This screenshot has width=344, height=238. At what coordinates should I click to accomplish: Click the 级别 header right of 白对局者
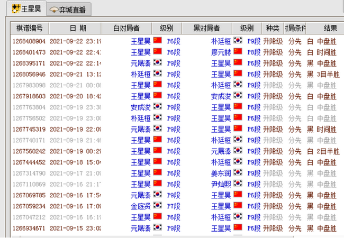pyautogui.click(x=167, y=28)
